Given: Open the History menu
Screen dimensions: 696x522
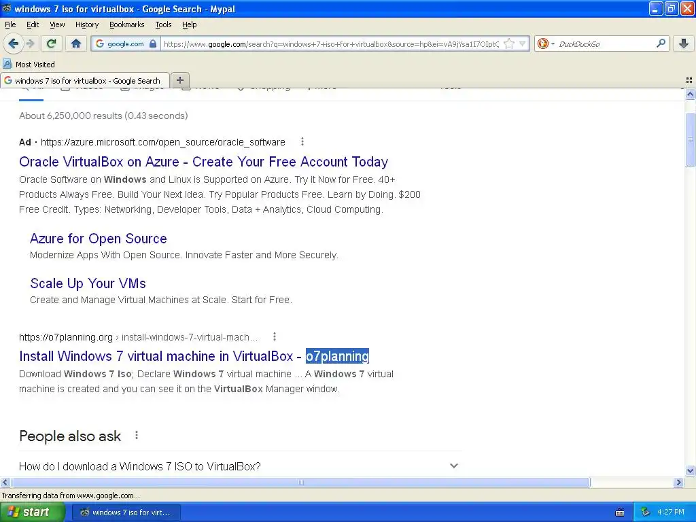Looking at the screenshot, I should tap(86, 24).
